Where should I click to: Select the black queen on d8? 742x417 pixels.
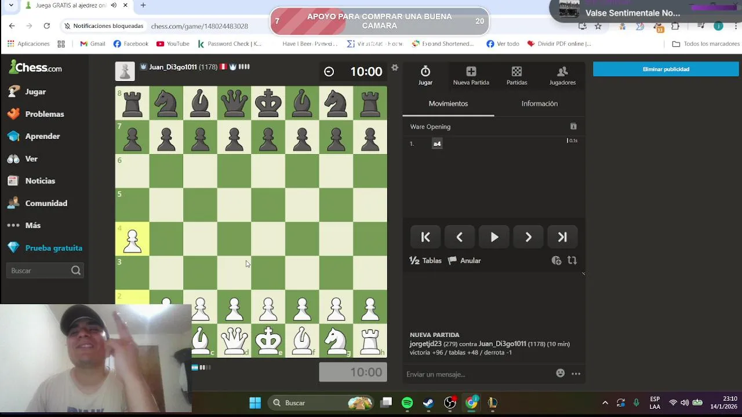234,103
